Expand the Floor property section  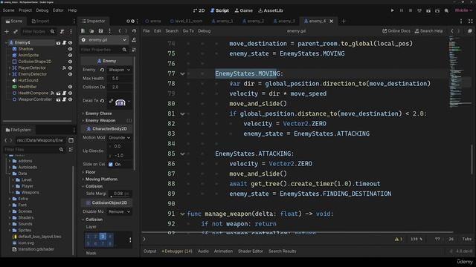pyautogui.click(x=90, y=172)
